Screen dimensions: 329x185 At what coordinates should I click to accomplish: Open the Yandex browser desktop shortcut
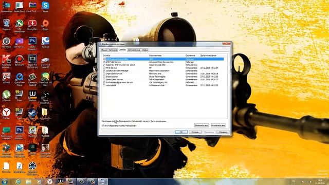[x=6, y=114]
